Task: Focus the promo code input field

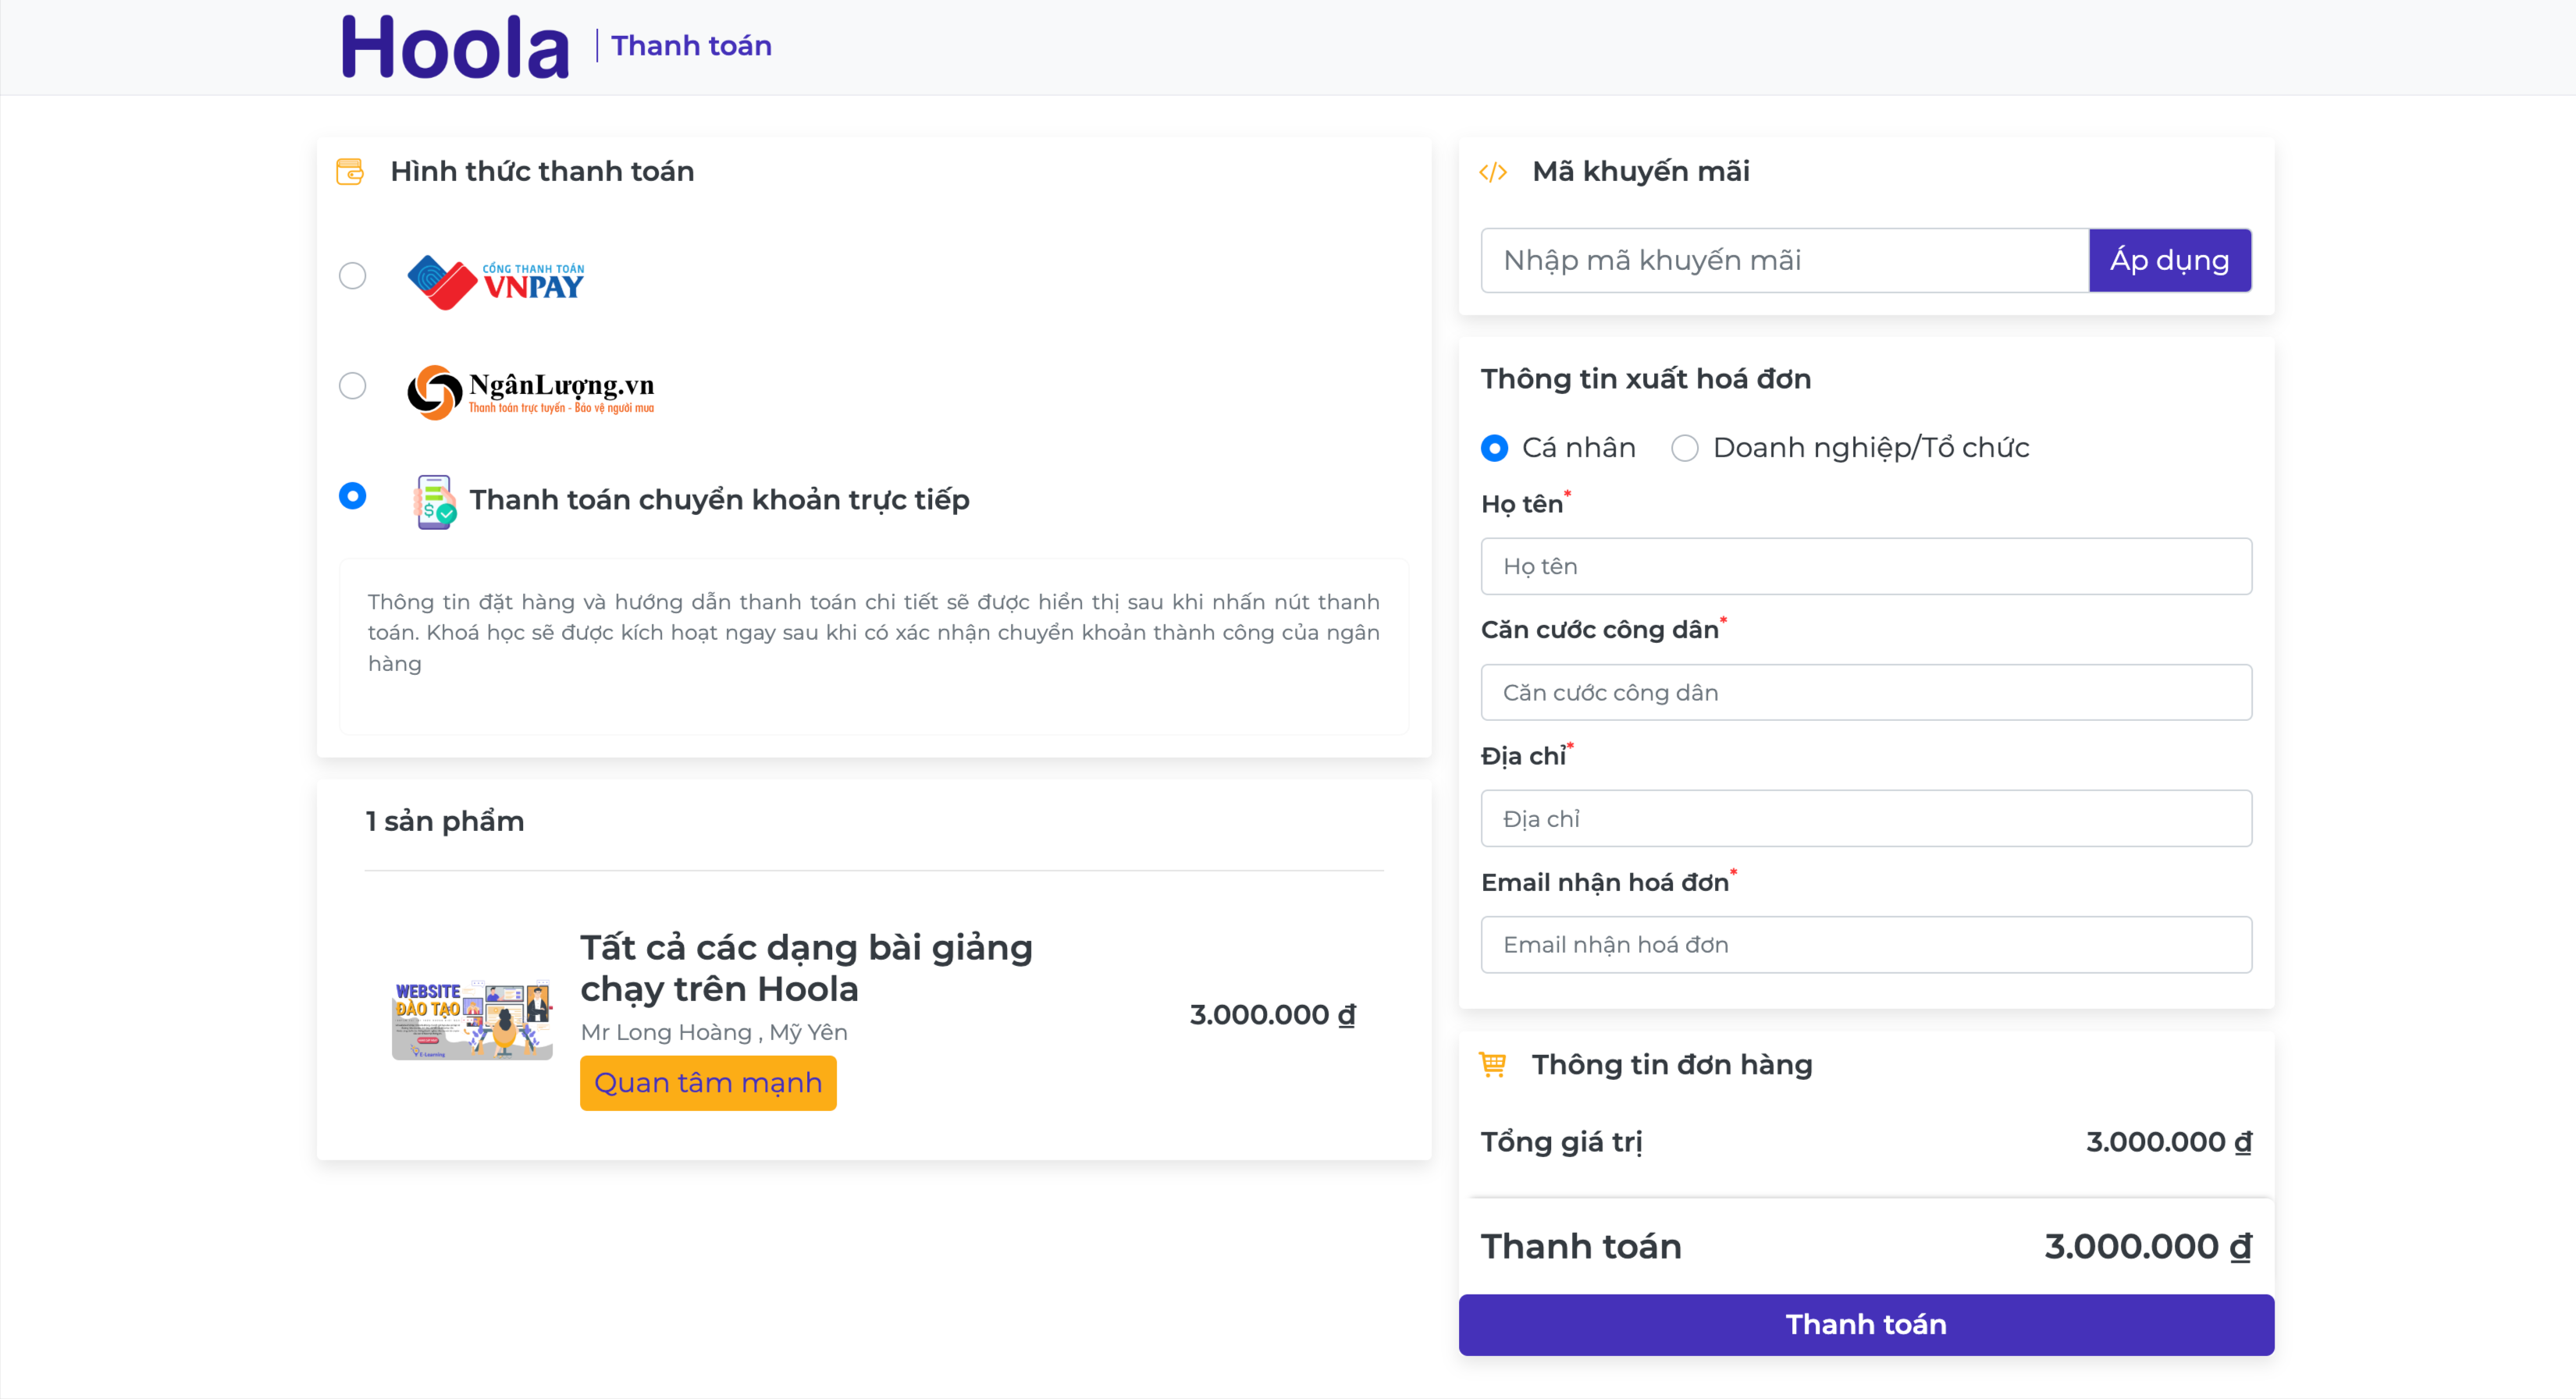Action: [x=1785, y=261]
